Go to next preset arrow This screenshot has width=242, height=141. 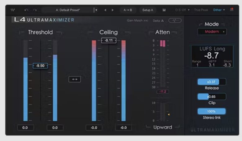[x=112, y=10]
